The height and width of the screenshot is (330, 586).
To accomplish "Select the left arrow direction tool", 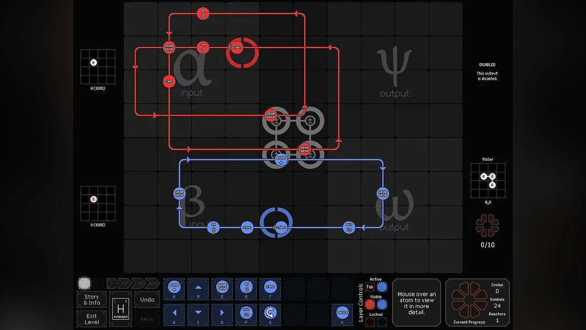I will click(x=174, y=313).
